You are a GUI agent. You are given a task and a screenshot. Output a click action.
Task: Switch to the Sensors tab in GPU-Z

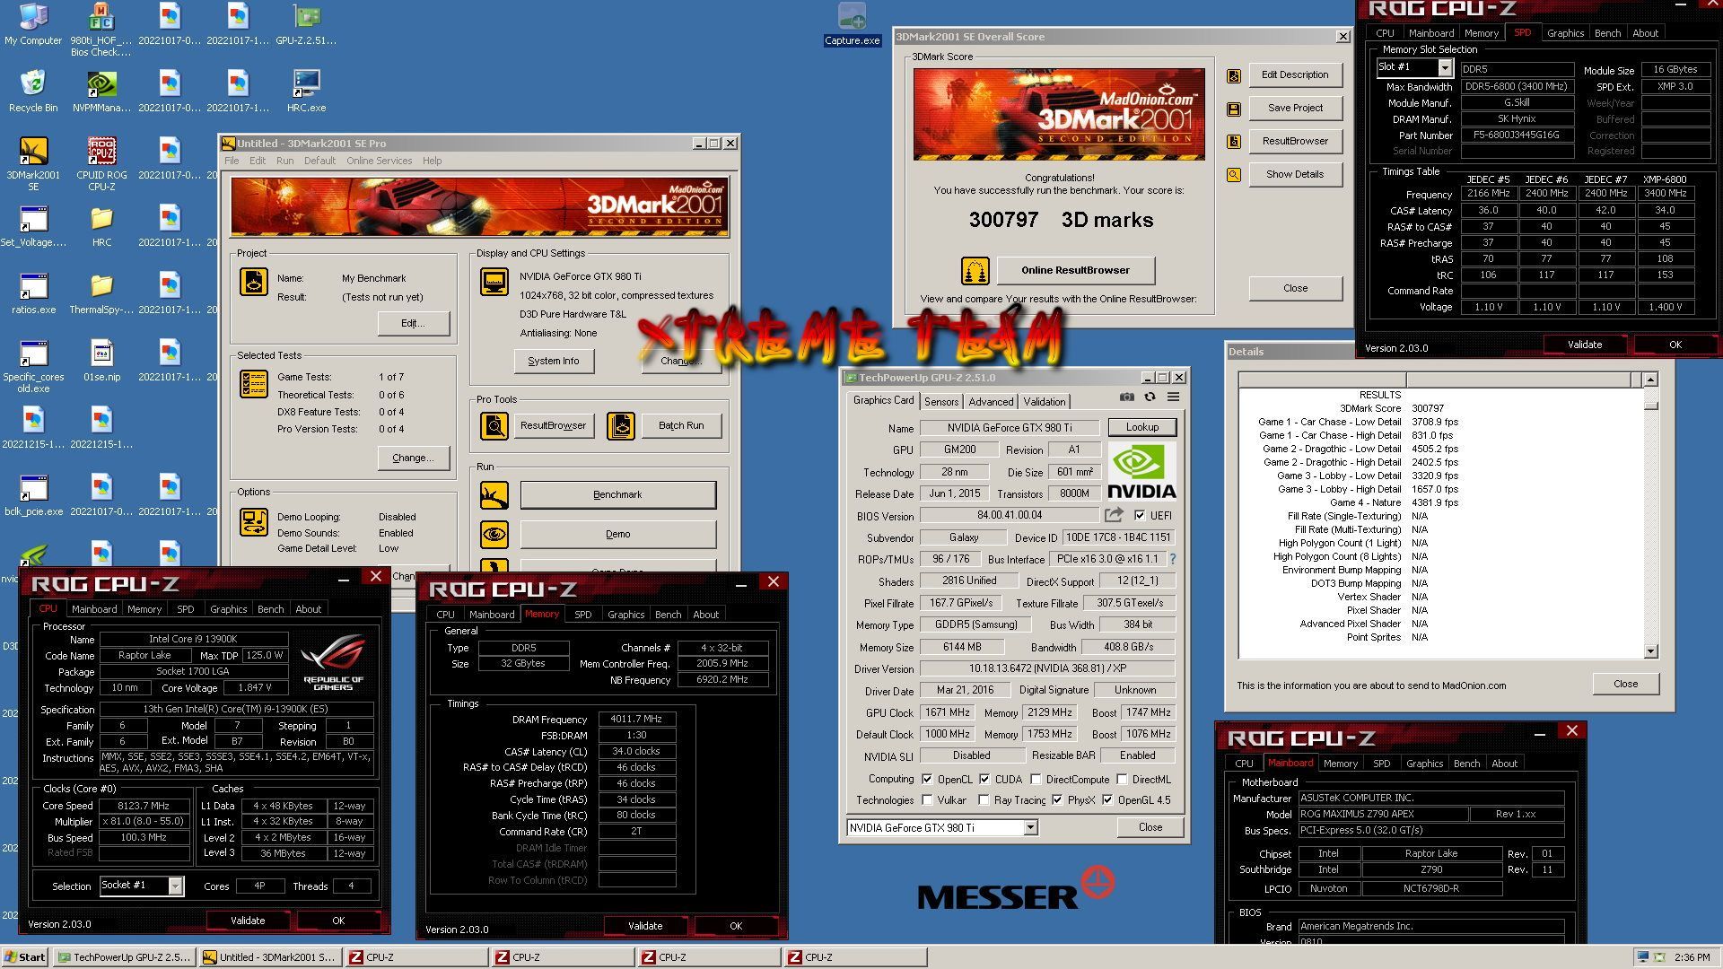pos(941,402)
